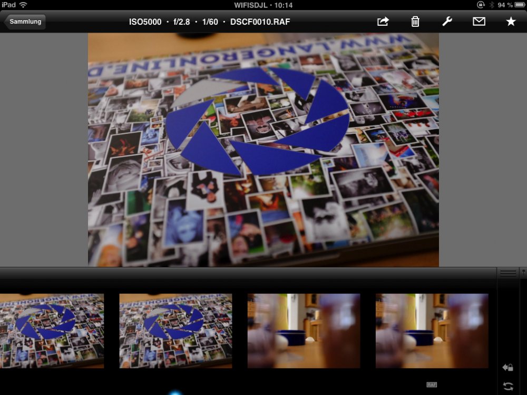The image size is (527, 395).
Task: Tap the main photo preview
Action: tap(263, 150)
